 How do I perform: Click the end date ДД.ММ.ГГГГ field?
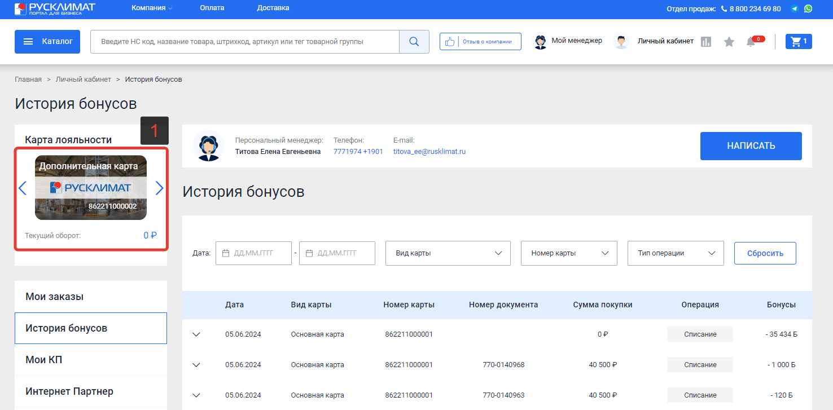point(337,253)
